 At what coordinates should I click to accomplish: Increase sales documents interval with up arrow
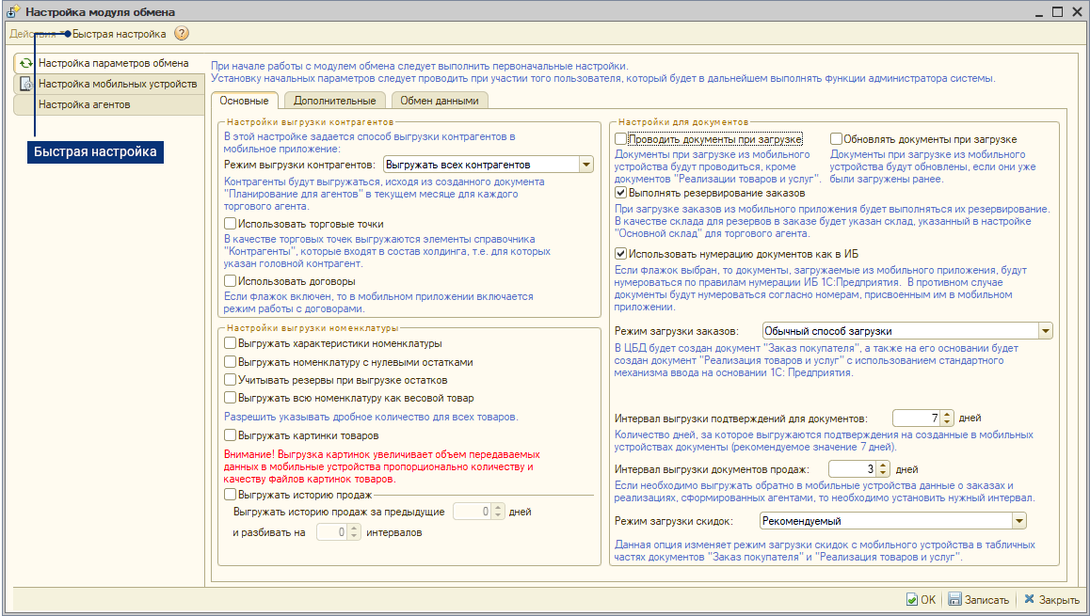point(883,466)
